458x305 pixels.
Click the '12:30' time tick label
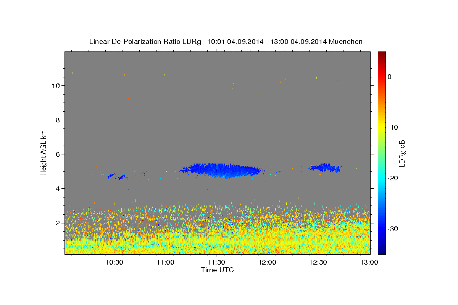click(x=319, y=262)
